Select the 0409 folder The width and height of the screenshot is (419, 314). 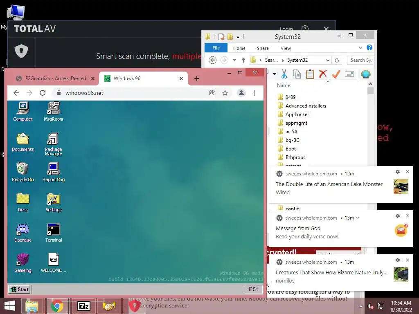287,97
